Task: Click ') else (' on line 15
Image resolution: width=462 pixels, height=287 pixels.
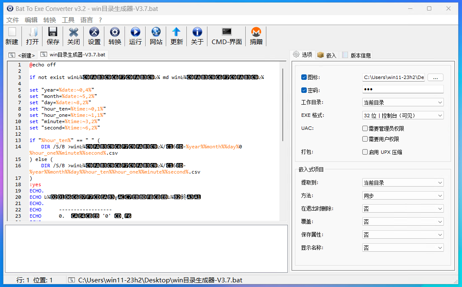Action: (x=41, y=159)
